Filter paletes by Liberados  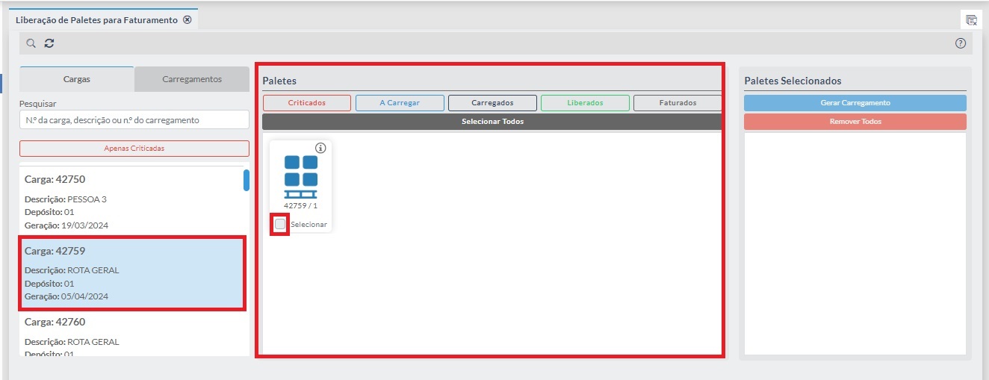pyautogui.click(x=585, y=103)
